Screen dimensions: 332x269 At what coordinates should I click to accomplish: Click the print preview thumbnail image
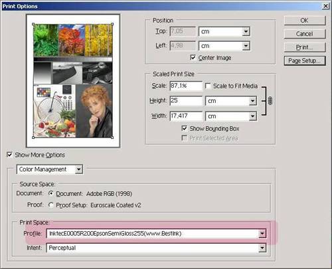point(73,80)
